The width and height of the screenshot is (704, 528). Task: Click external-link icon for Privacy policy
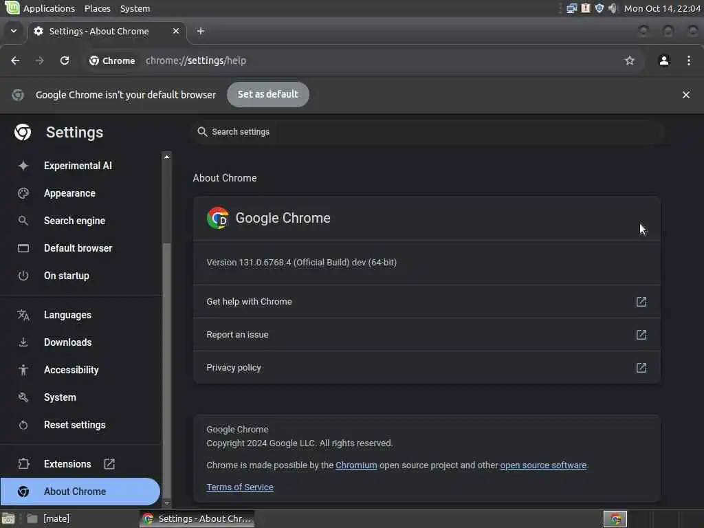click(x=641, y=368)
